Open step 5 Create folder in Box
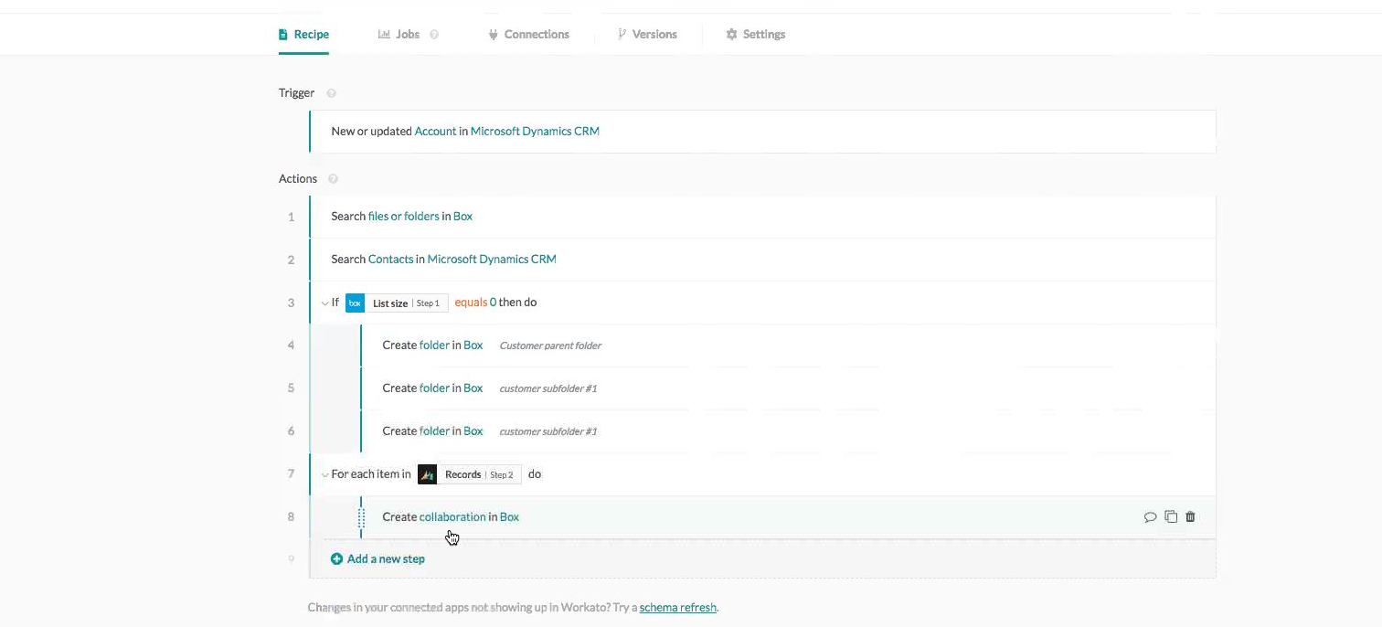 click(788, 388)
